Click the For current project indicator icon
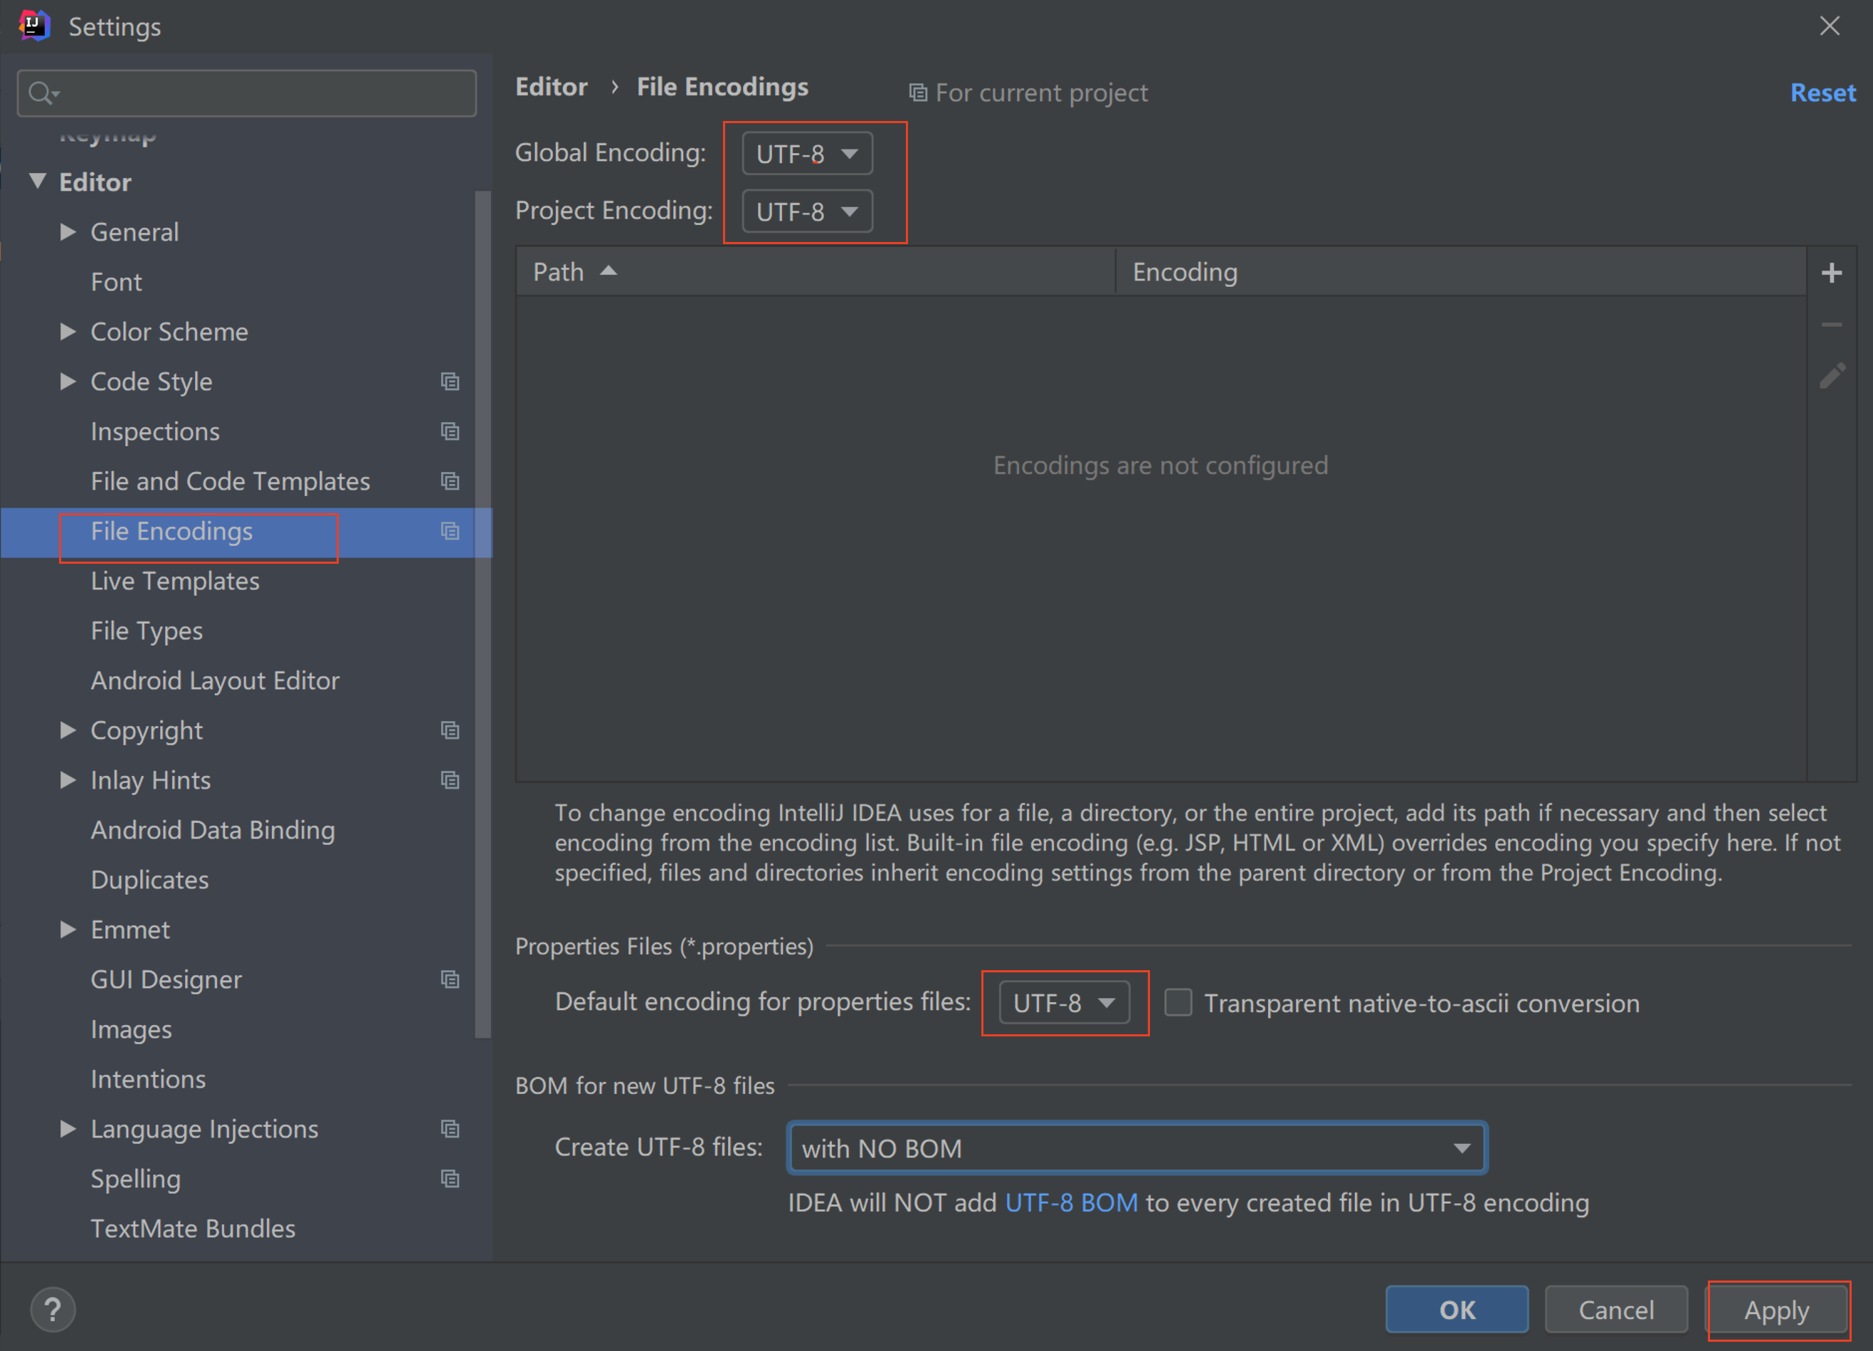This screenshot has width=1873, height=1351. (917, 93)
